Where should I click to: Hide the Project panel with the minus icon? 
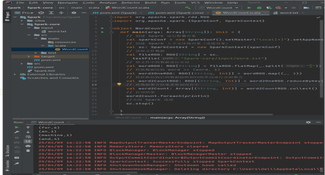pos(84,12)
